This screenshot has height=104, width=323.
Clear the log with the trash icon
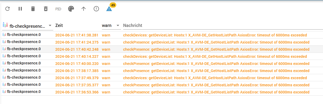pyautogui.click(x=33, y=9)
